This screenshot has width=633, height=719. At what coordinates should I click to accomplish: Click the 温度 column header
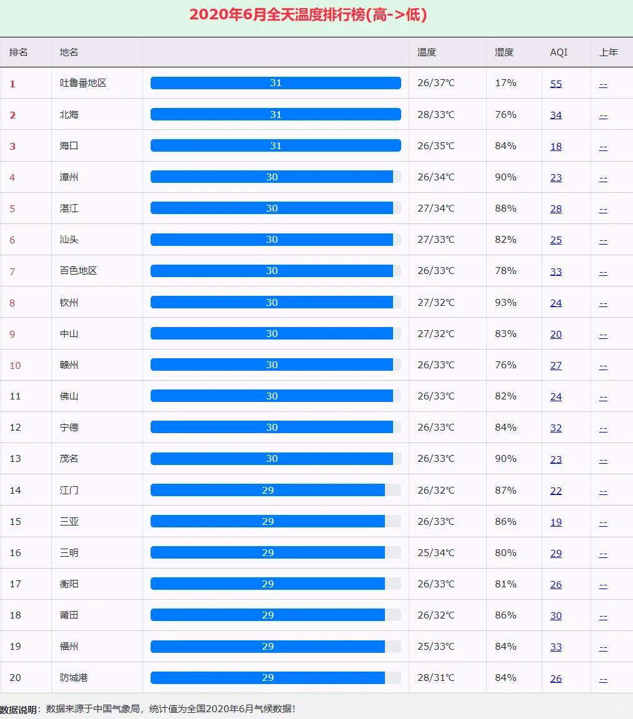(426, 52)
